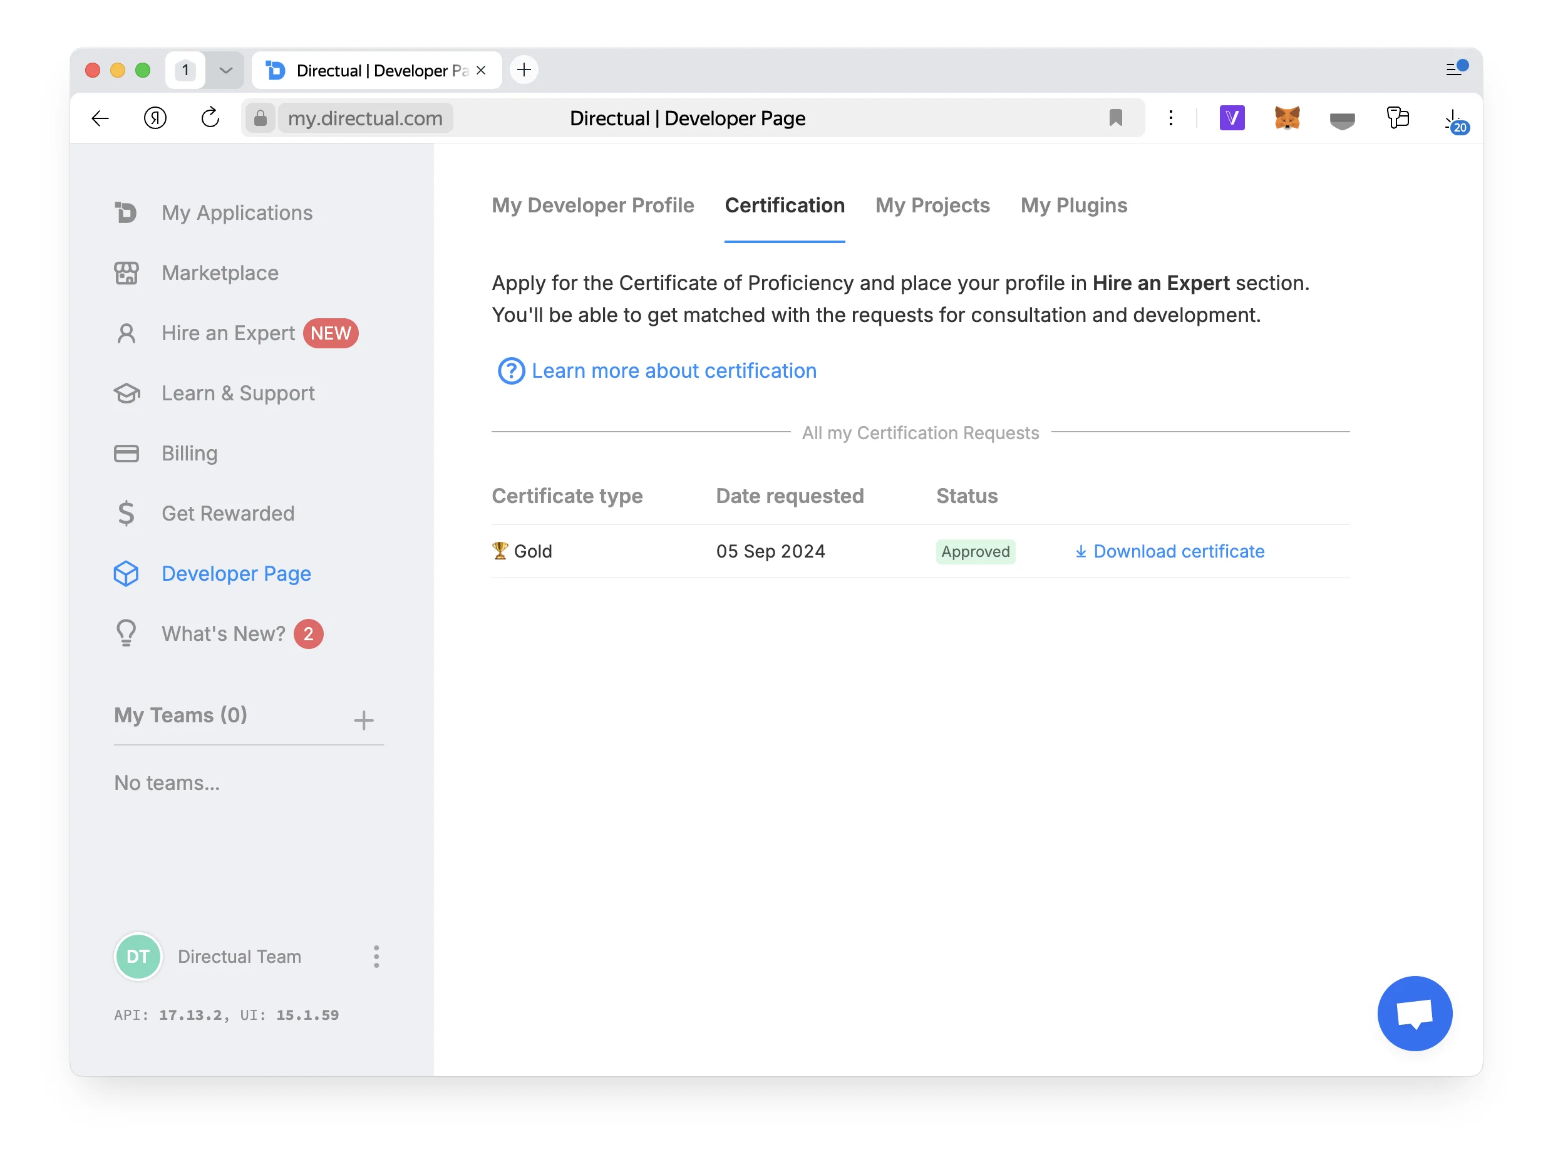The image size is (1553, 1169).
Task: Open the feedback thumbs extension icon
Action: coord(1397,117)
